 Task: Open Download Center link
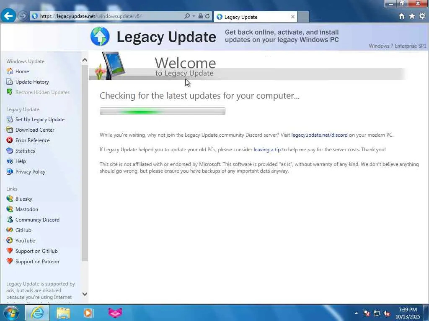click(35, 130)
